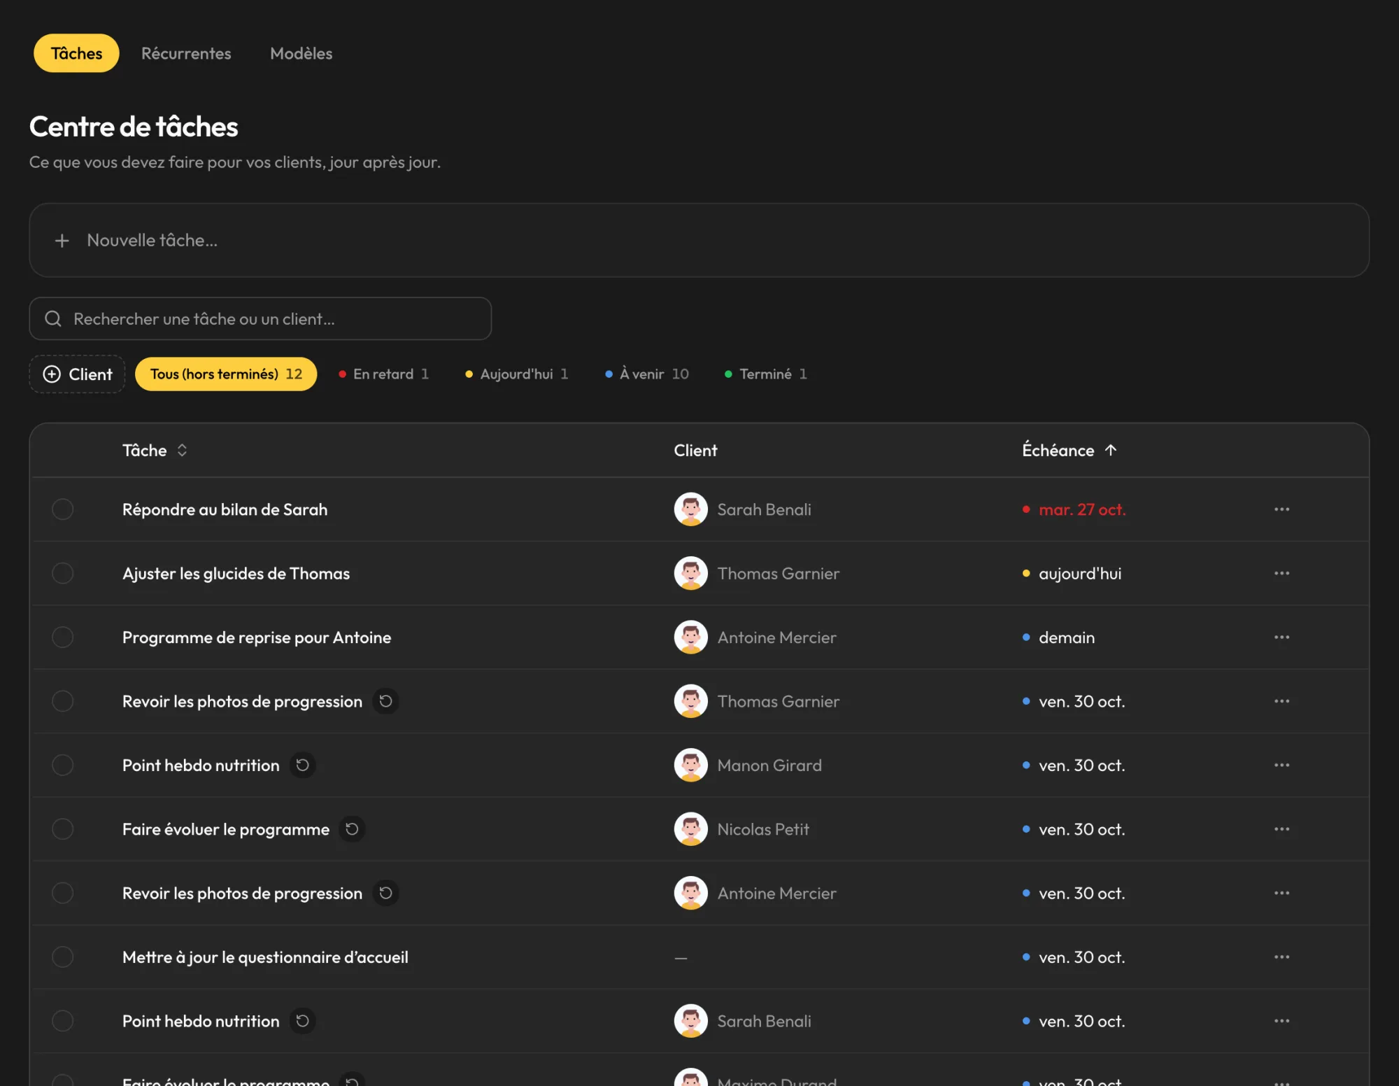
Task: Click the Client column header
Action: (695, 451)
